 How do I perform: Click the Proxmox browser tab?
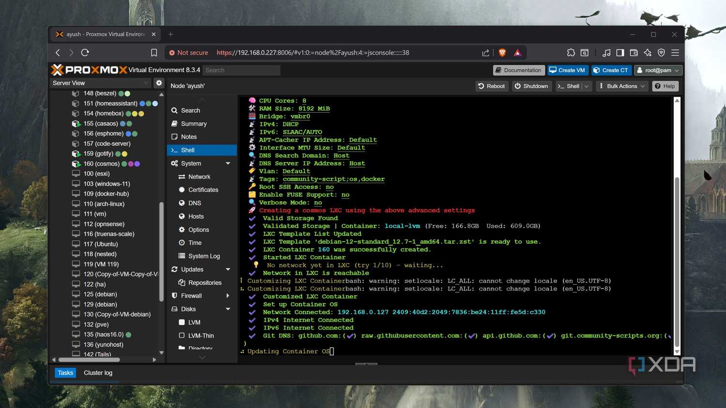(x=105, y=34)
